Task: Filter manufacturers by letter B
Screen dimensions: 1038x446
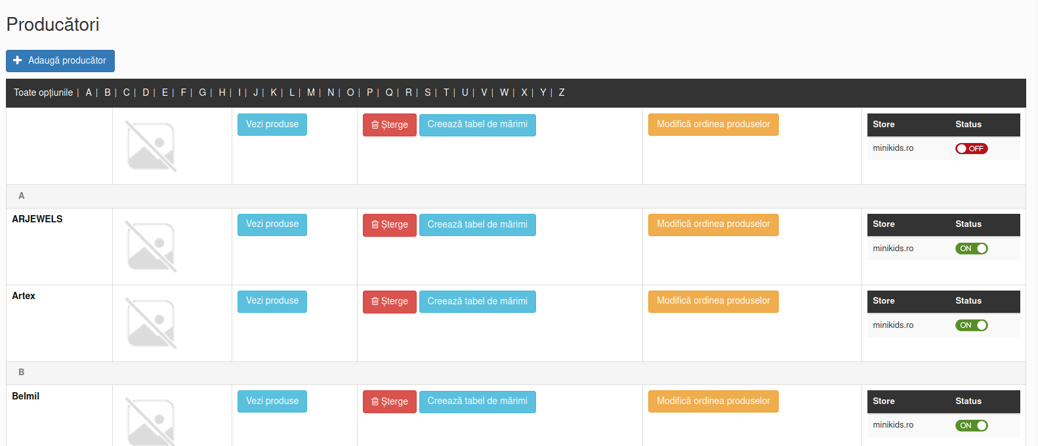Action: click(x=108, y=92)
